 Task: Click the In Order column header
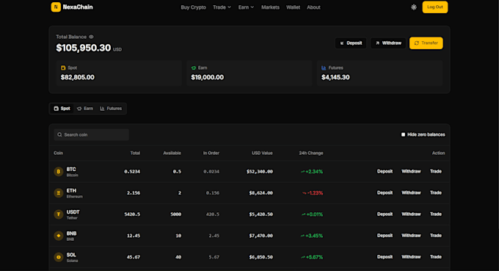(x=211, y=153)
